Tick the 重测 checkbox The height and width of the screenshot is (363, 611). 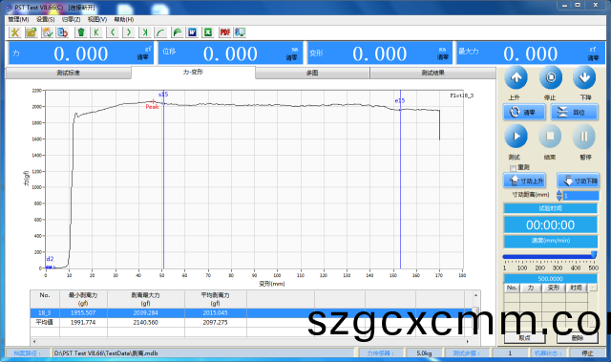point(513,168)
